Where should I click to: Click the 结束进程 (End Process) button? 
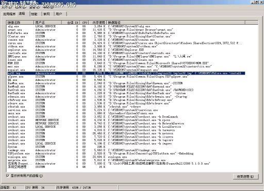pos(245,177)
